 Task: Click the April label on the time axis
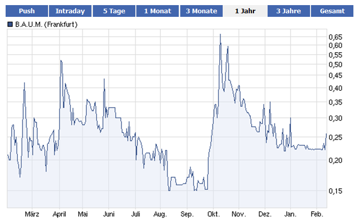click(x=60, y=214)
